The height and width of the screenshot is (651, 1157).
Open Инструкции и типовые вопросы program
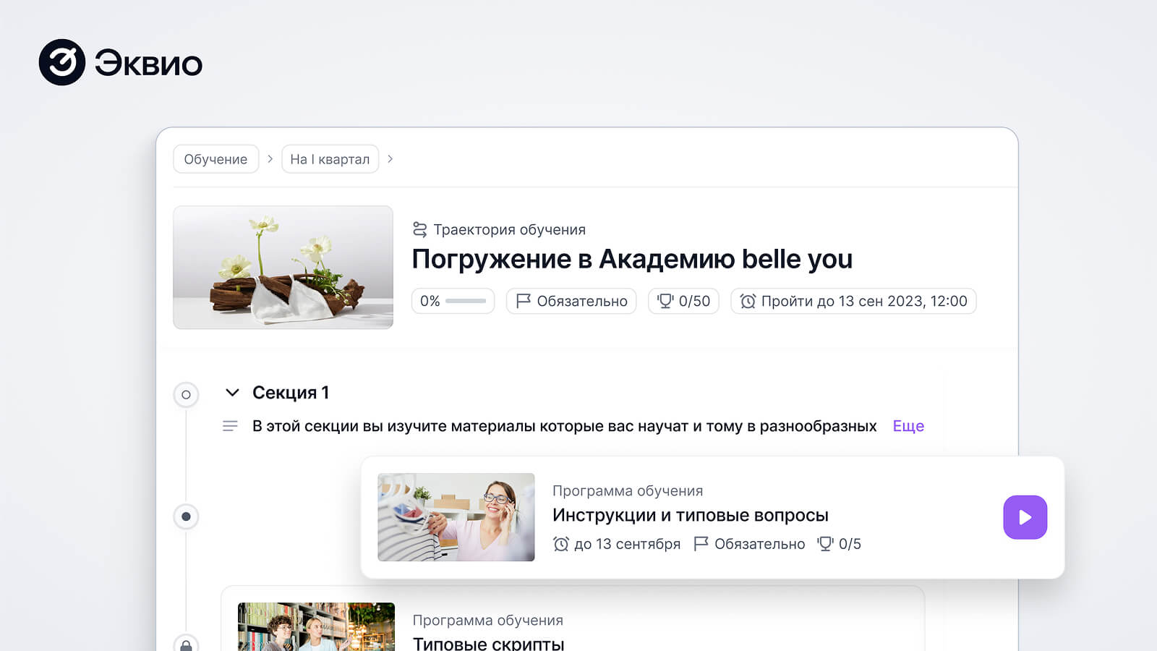pyautogui.click(x=691, y=515)
